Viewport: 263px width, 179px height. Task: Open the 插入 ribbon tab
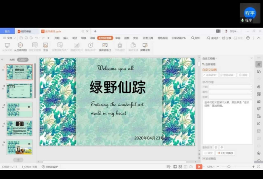[x=66, y=38]
